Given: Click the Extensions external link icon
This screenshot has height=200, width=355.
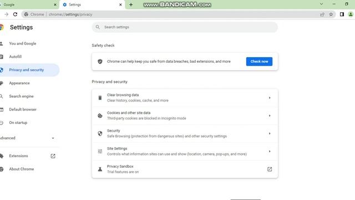Looking at the screenshot, I should pos(53,156).
